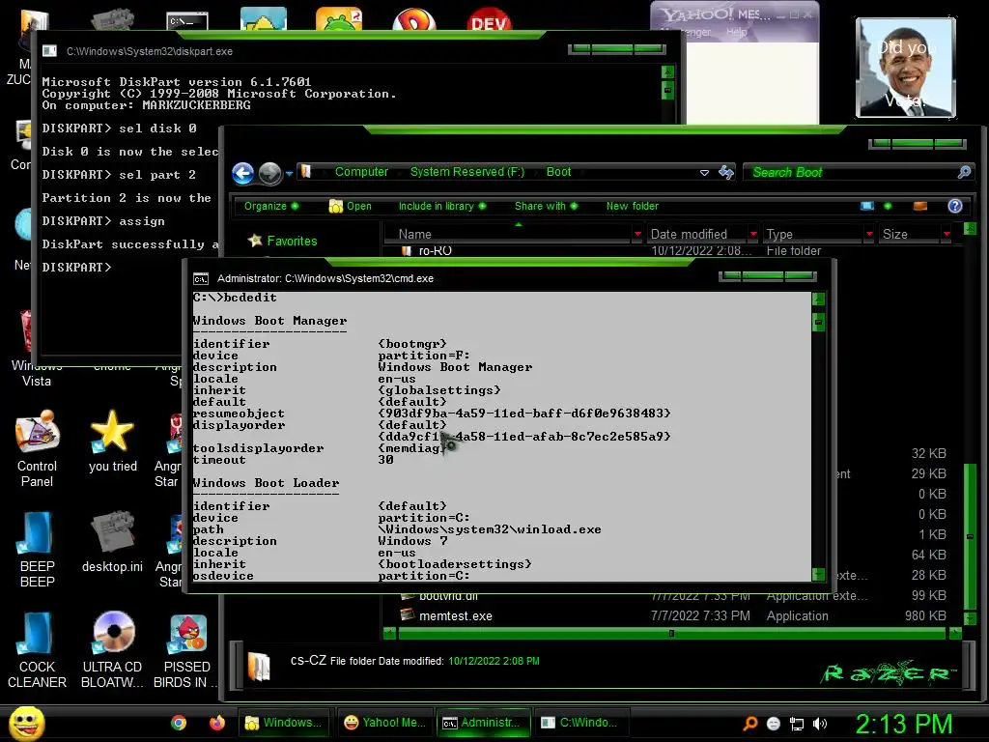This screenshot has width=989, height=742.
Task: Open Help menu in Yahoo Messenger window
Action: 736,32
